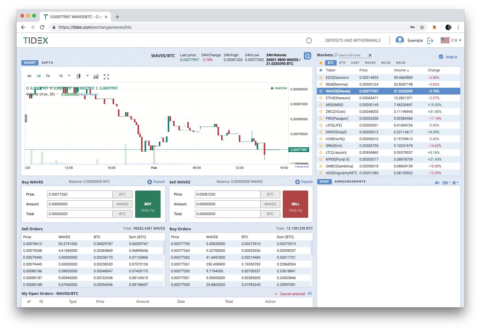The image size is (481, 331).
Task: Click the X icon beside Cancel selected
Action: pos(276,294)
